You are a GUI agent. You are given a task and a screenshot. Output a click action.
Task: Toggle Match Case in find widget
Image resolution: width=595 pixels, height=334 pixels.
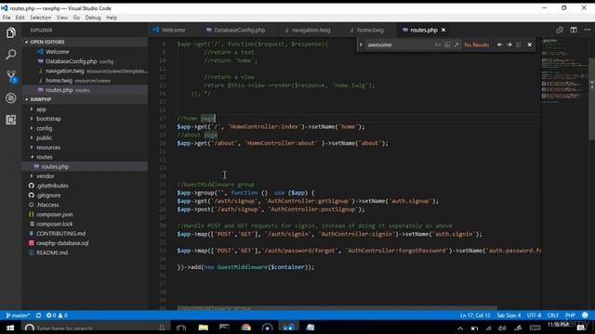[x=438, y=45]
